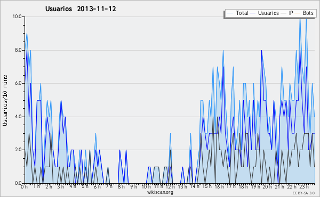The height and width of the screenshot is (197, 320).
Task: Click the '6.0' y-axis value
Action: click(x=18, y=83)
